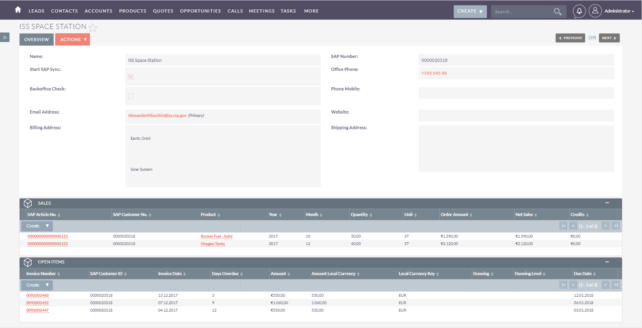
Task: Open the Accounts menu
Action: coord(99,11)
